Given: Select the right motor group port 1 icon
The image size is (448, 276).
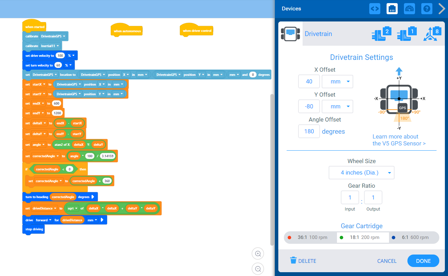Looking at the screenshot, I should tap(407, 34).
